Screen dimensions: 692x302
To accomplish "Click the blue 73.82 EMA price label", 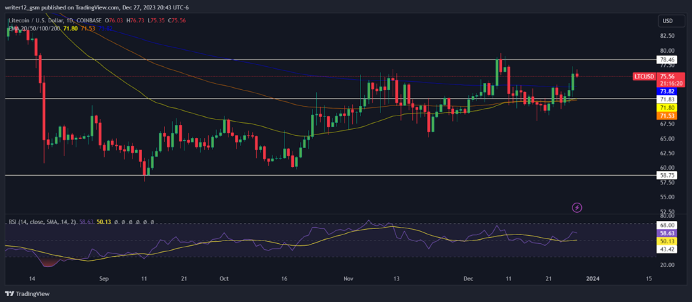I will click(666, 91).
